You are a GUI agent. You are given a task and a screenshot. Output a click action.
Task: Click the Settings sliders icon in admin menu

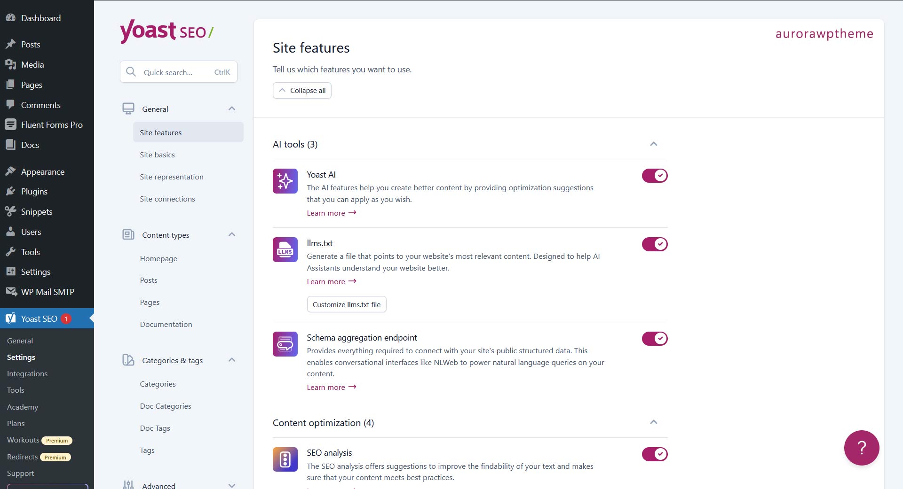click(x=10, y=272)
